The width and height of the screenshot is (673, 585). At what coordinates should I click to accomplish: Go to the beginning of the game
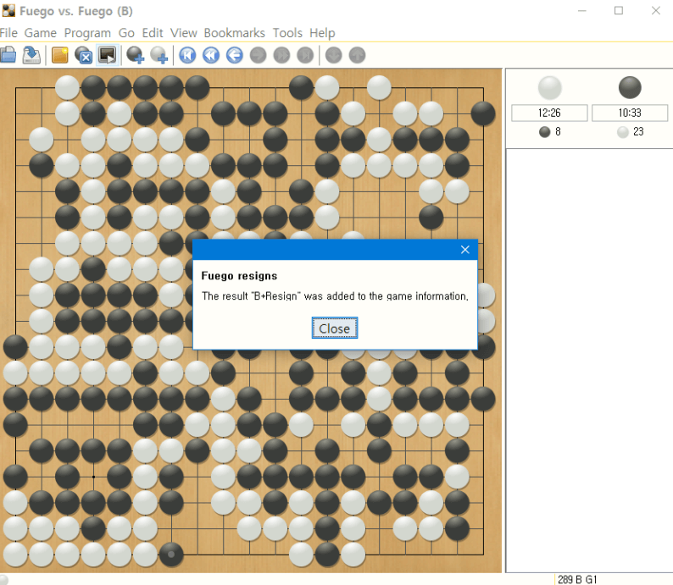(187, 55)
